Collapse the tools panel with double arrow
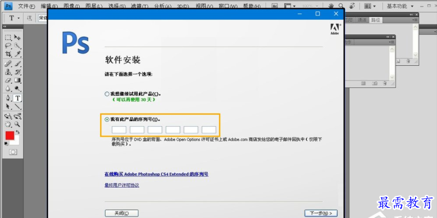The height and width of the screenshot is (218, 437). click(x=4, y=27)
